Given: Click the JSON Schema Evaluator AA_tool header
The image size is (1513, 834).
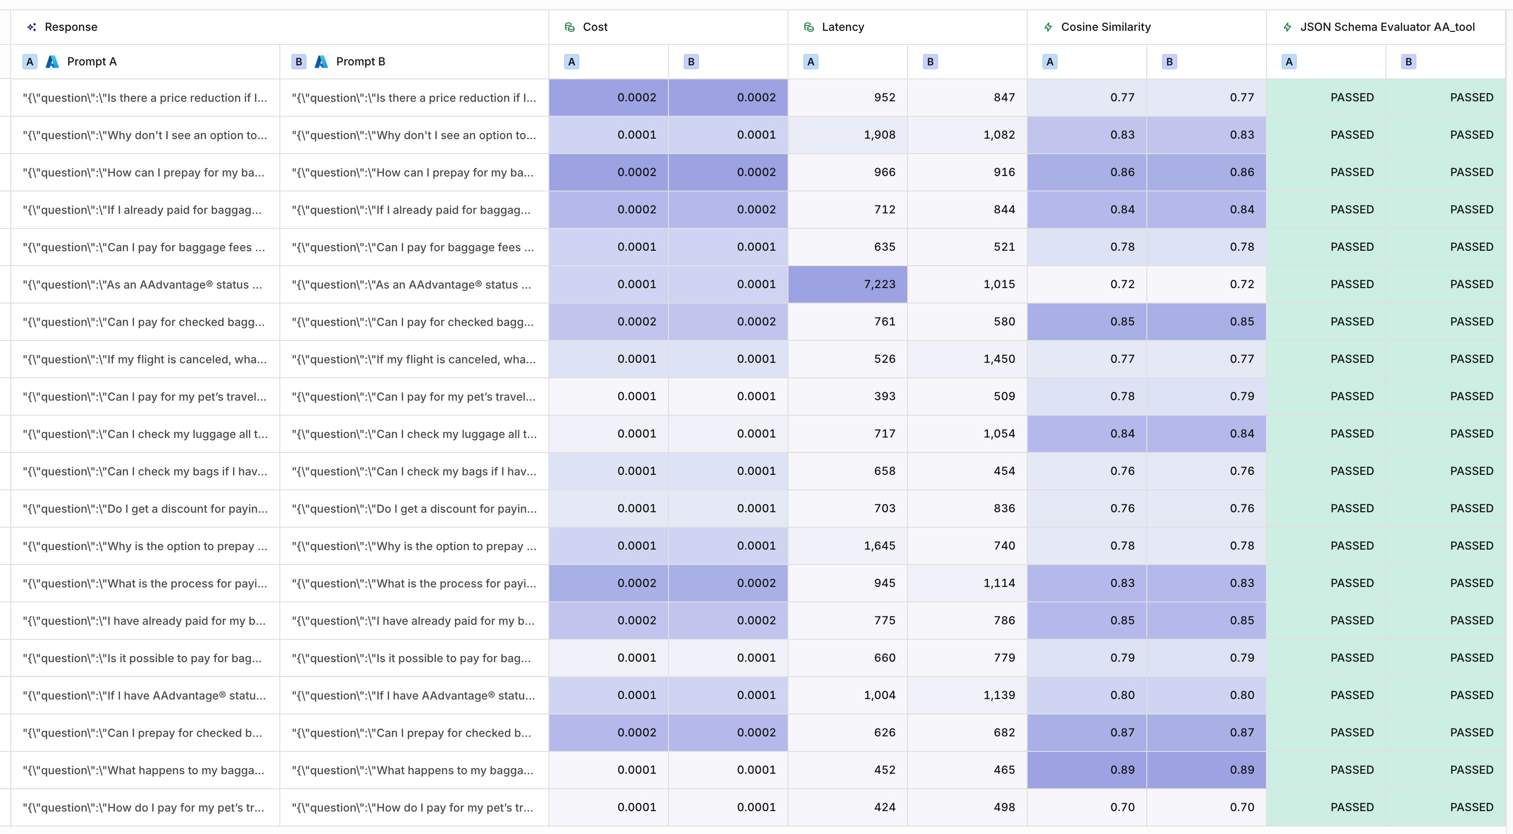Looking at the screenshot, I should [x=1387, y=27].
